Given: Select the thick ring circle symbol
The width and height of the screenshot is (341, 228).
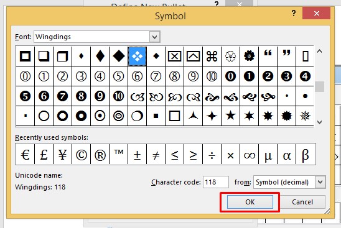Looking at the screenshot, I should 62,116.
